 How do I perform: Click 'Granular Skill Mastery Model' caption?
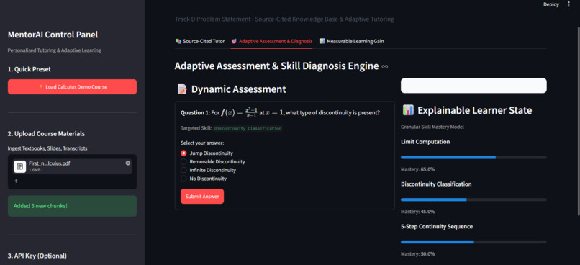432,127
